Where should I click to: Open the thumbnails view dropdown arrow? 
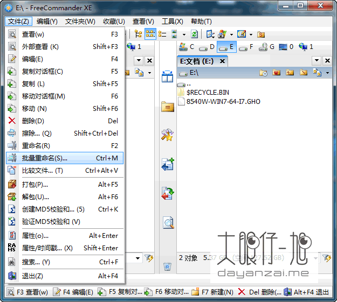[x=184, y=34]
